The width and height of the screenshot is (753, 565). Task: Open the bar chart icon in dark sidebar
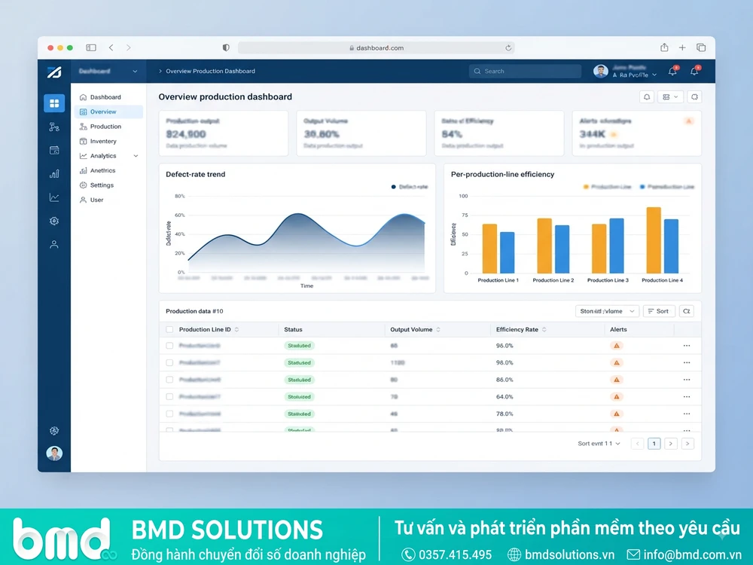click(x=54, y=174)
